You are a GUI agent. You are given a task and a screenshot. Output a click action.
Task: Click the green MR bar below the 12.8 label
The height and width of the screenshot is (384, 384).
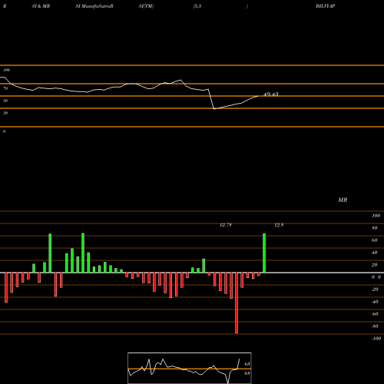264,253
